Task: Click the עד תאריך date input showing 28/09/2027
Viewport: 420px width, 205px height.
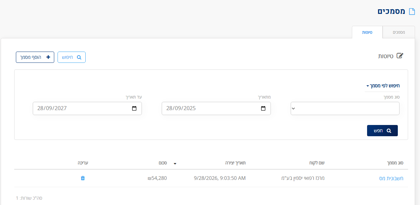Action: [x=87, y=108]
